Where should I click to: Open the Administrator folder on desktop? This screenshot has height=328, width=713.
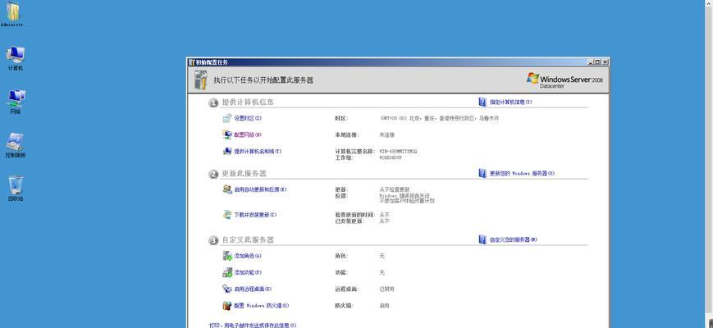click(x=14, y=12)
